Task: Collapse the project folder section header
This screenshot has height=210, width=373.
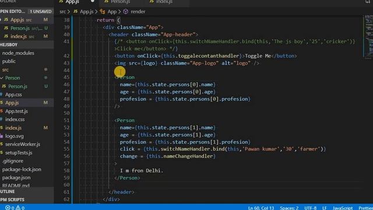Action: (27, 45)
